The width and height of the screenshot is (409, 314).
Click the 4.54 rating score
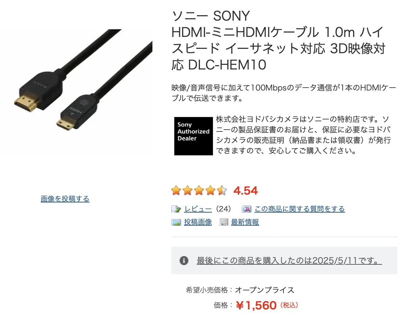coord(245,191)
